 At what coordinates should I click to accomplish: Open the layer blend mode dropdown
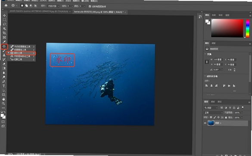pyautogui.click(x=214, y=113)
